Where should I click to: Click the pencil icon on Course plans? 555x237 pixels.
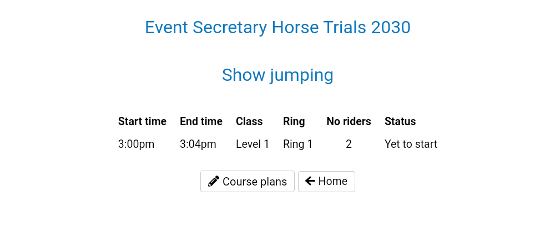coord(214,182)
